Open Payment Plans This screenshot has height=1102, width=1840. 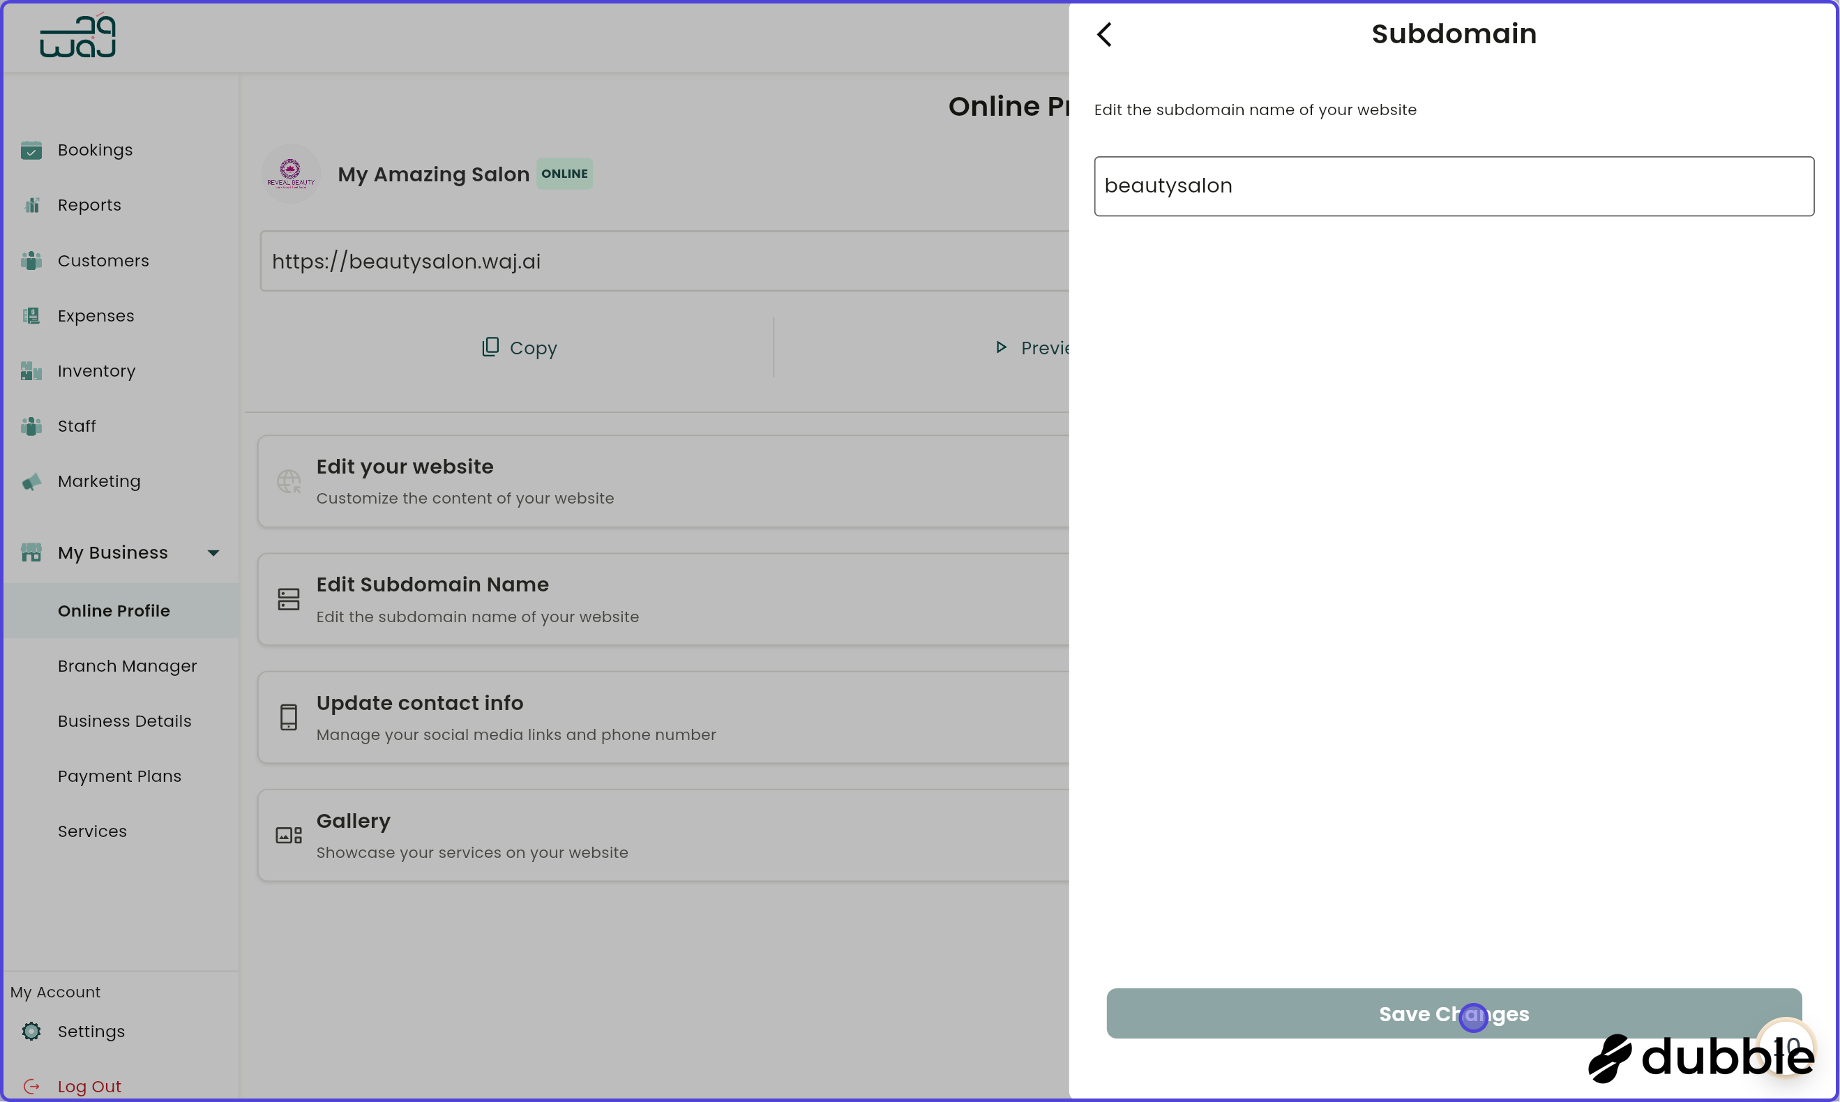point(119,776)
